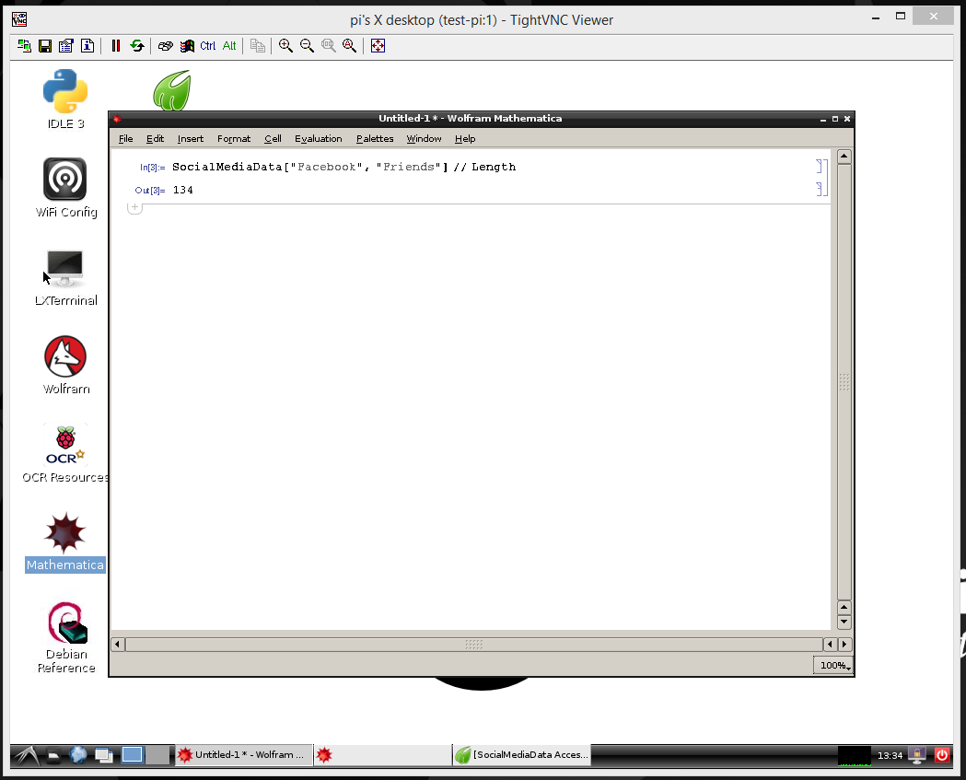Screen dimensions: 966x780
Task: Switch to the second desktop pager
Action: tap(157, 755)
